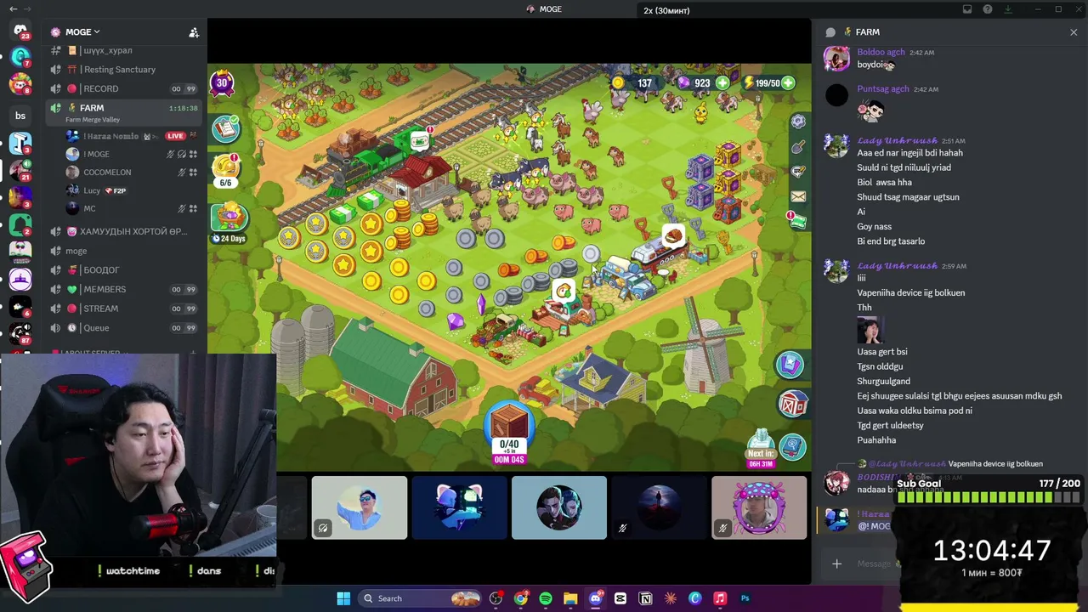Join the Queue voice channel
Screen dimensions: 1088x612
point(125,328)
